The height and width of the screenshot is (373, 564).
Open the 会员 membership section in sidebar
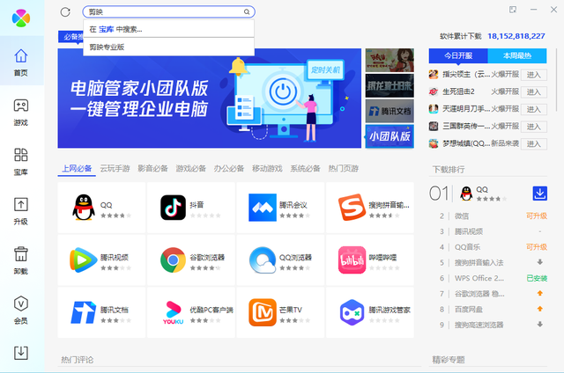(21, 311)
